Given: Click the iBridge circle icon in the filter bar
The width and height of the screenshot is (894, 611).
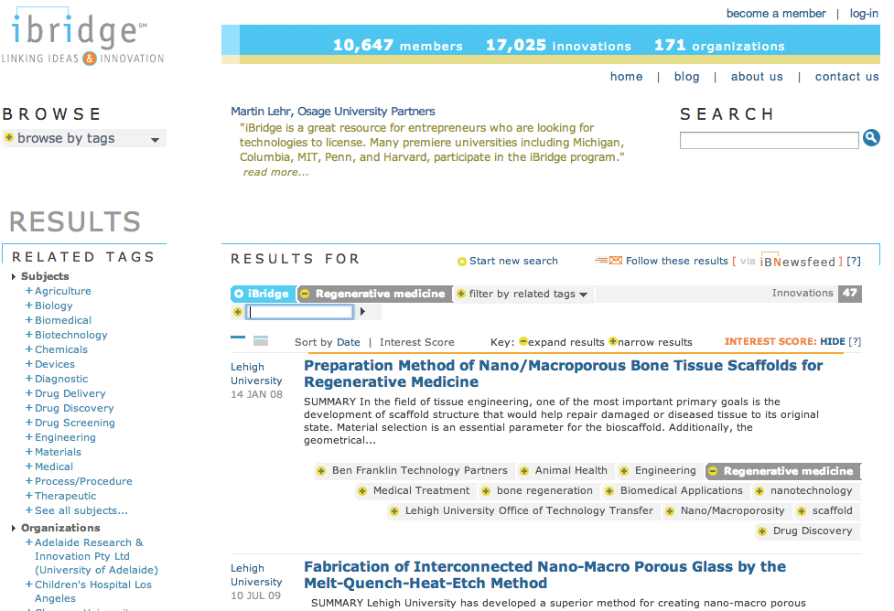Looking at the screenshot, I should [x=239, y=294].
